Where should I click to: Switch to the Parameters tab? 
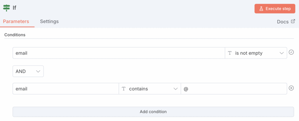(16, 21)
